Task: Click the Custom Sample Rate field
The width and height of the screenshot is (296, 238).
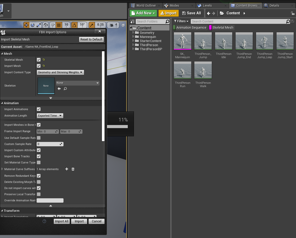Action: coord(50,144)
